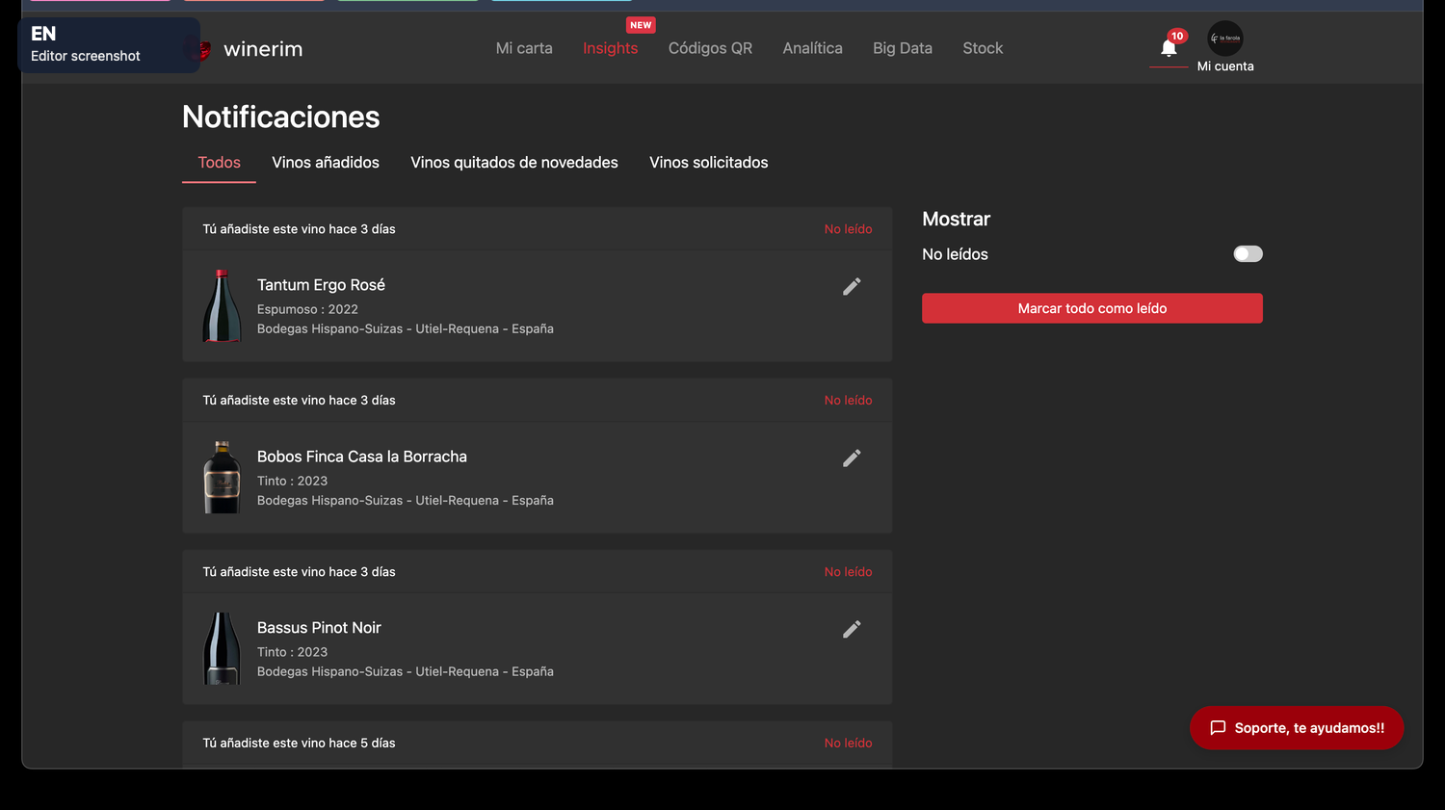Click the winerim logo
1445x810 pixels.
click(x=252, y=49)
